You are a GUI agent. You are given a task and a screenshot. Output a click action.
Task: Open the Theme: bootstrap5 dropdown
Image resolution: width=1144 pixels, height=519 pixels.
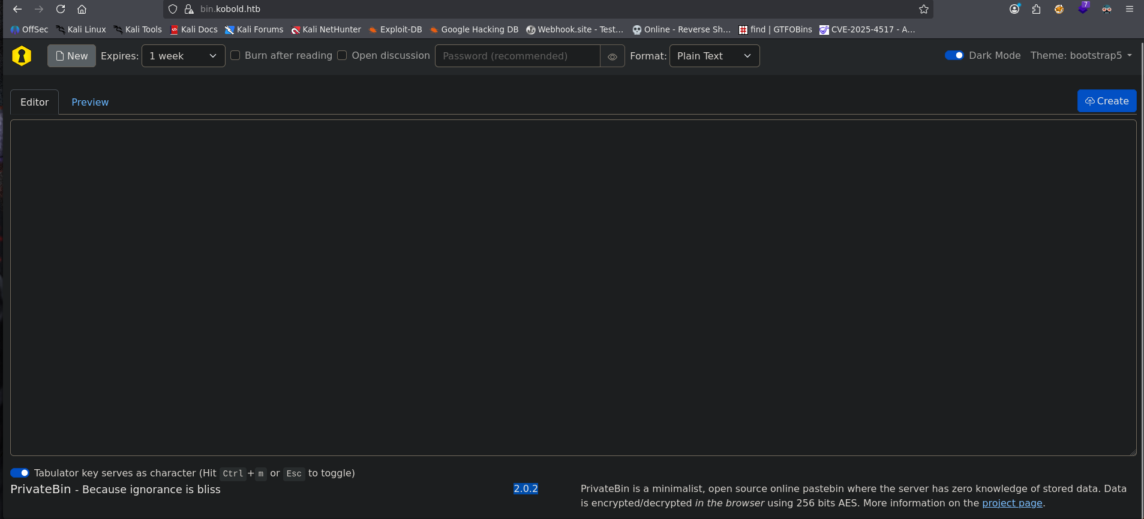click(x=1081, y=55)
